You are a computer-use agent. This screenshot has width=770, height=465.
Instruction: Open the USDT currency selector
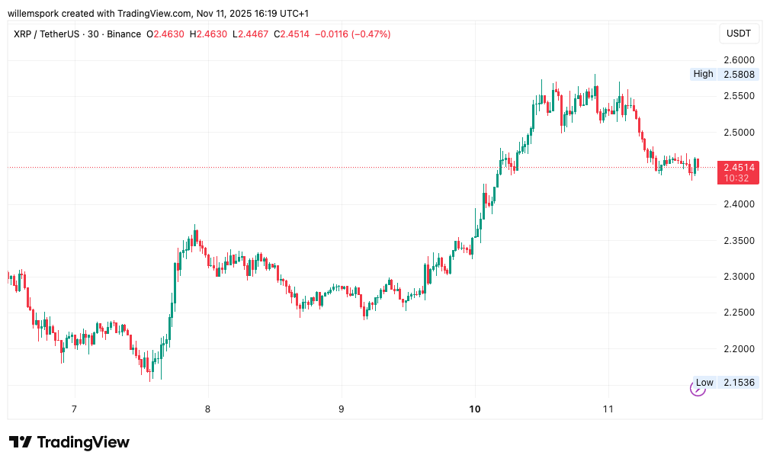(x=739, y=34)
